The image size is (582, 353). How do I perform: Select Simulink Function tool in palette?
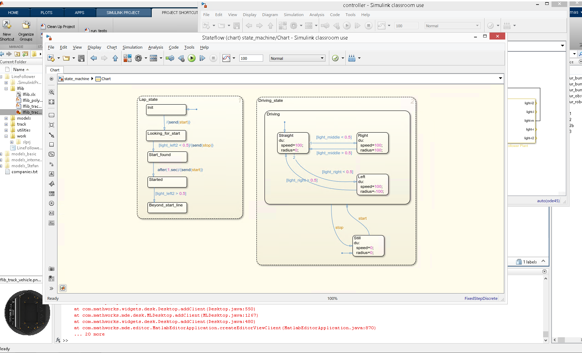[x=52, y=164]
